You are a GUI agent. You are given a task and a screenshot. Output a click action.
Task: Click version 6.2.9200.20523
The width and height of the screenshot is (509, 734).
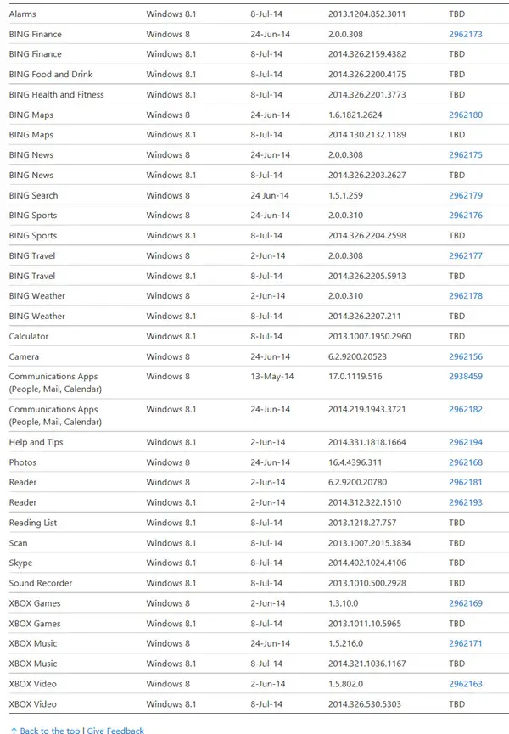(x=357, y=356)
